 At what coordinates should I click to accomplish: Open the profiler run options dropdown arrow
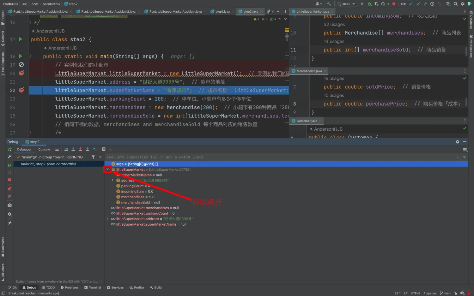388,4
